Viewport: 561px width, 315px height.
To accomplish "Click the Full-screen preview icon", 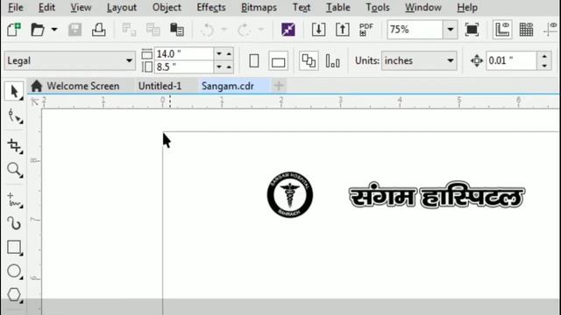I will [472, 30].
